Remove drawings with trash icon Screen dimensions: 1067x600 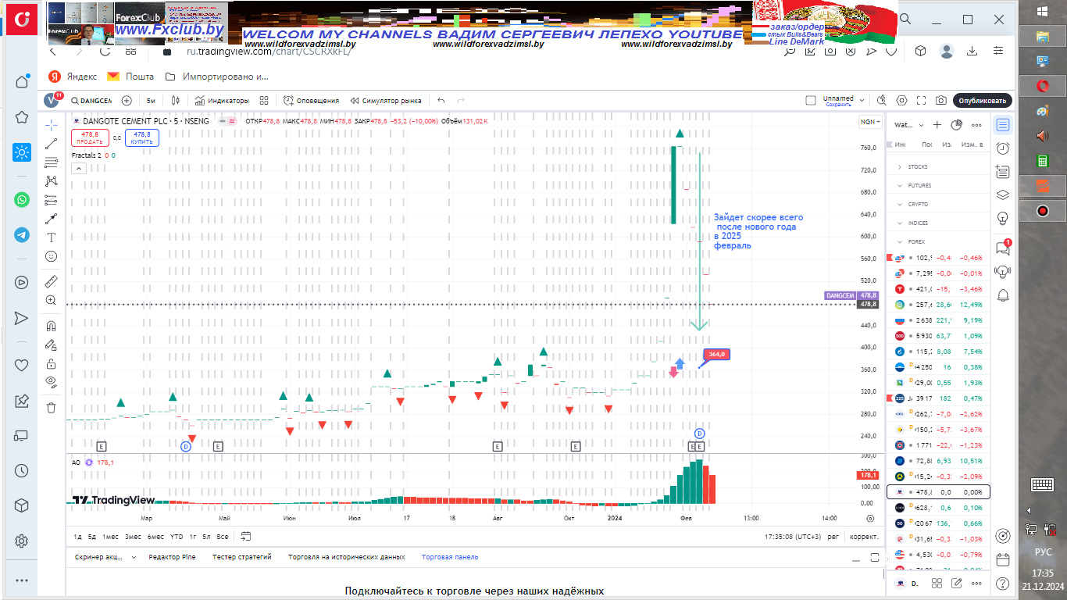(51, 407)
